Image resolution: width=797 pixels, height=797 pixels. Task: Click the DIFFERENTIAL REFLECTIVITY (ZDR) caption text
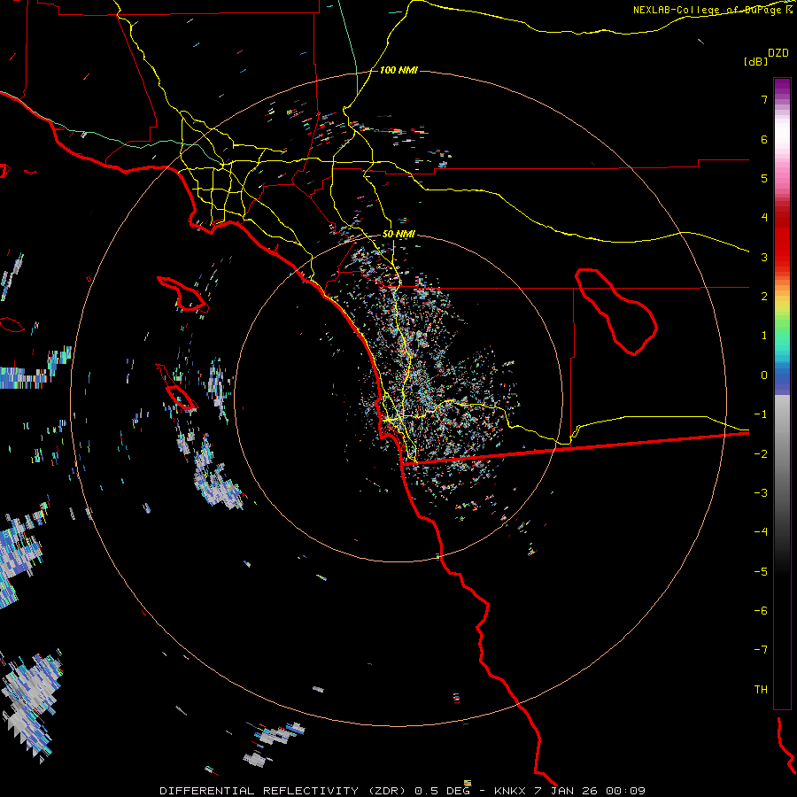click(282, 791)
